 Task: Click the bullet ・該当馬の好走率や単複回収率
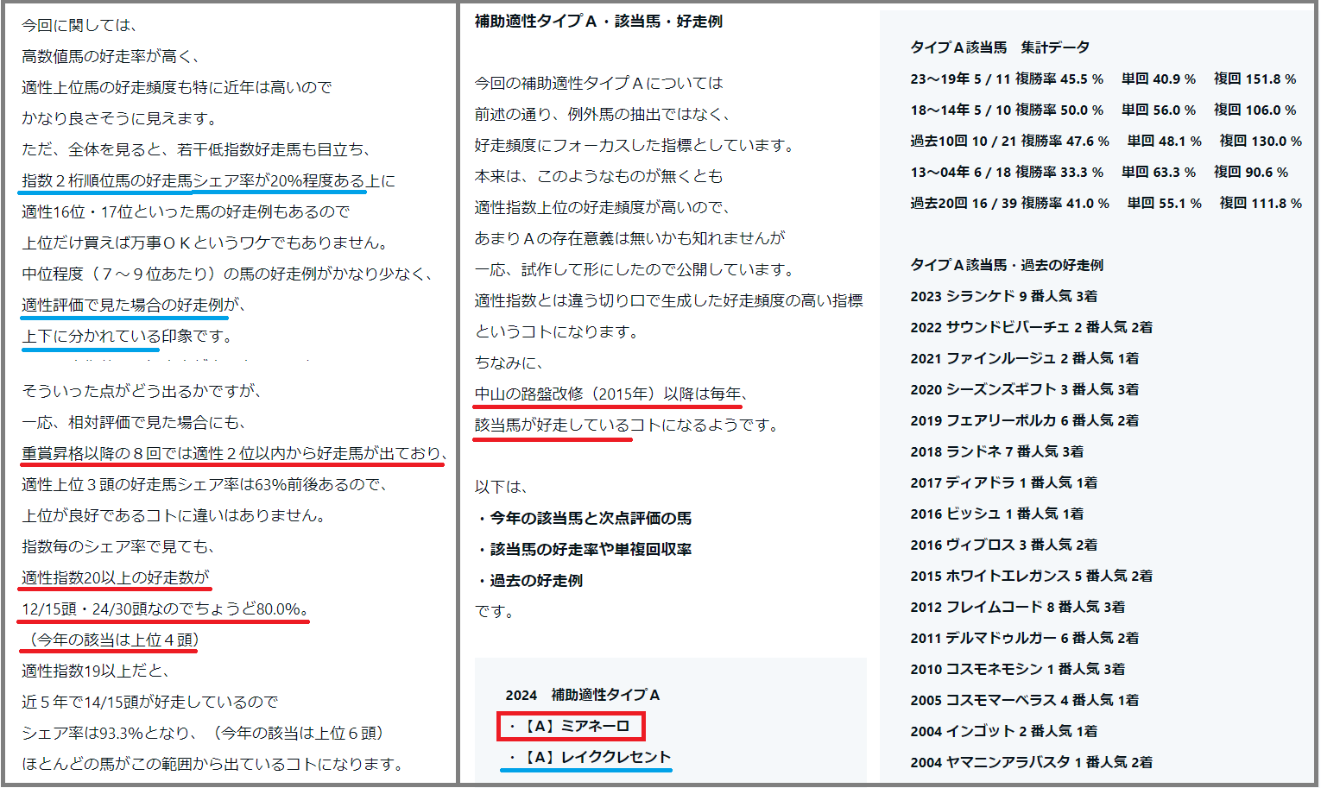click(x=584, y=549)
